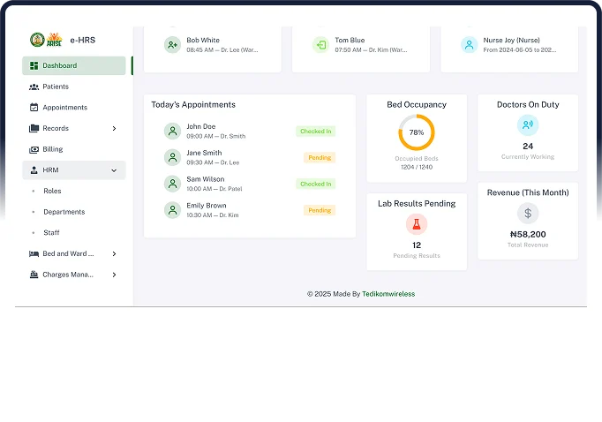Click the Tom Blue discharge icon
Screen dimensions: 602x422
(320, 45)
